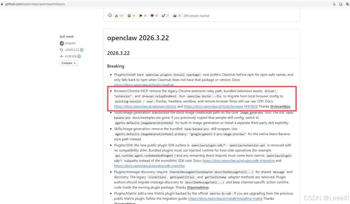The height and width of the screenshot is (204, 350).
Task: Click the Google icon in address bar
Action: pos(334,4)
